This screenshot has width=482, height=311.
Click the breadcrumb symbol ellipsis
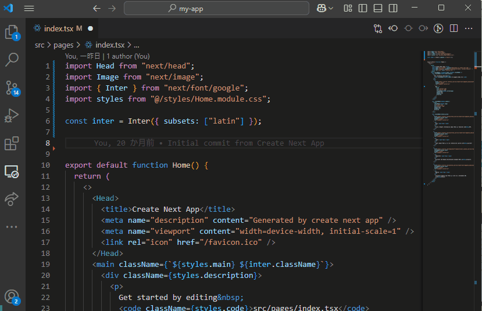pos(137,46)
